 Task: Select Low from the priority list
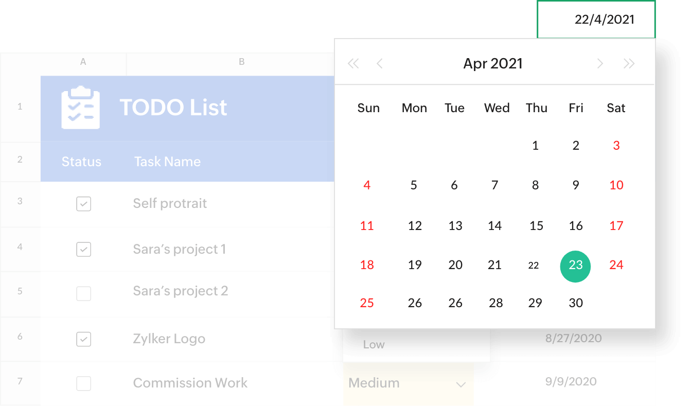click(374, 345)
